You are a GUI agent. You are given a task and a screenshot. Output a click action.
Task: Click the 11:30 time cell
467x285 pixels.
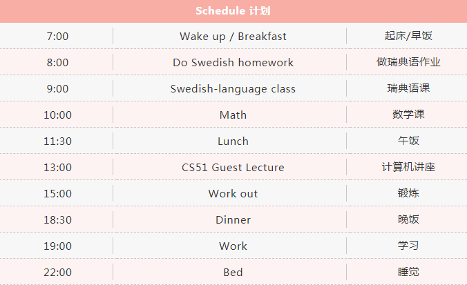coord(57,141)
